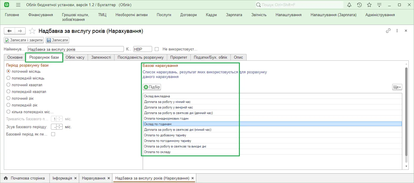The height and width of the screenshot is (183, 414).
Task: Select row Оклад викладача
Action: click(x=272, y=96)
